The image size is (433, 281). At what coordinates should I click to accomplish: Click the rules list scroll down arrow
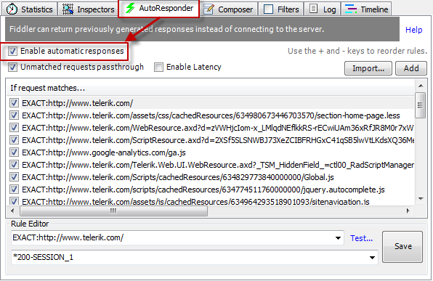point(421,198)
